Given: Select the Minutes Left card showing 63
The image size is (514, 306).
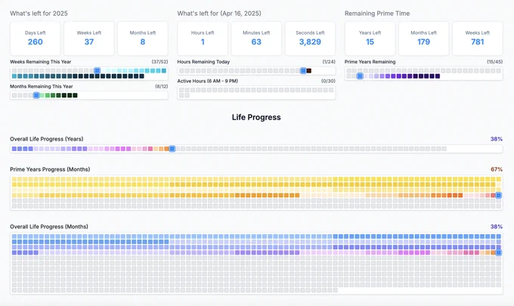Looking at the screenshot, I should point(256,39).
